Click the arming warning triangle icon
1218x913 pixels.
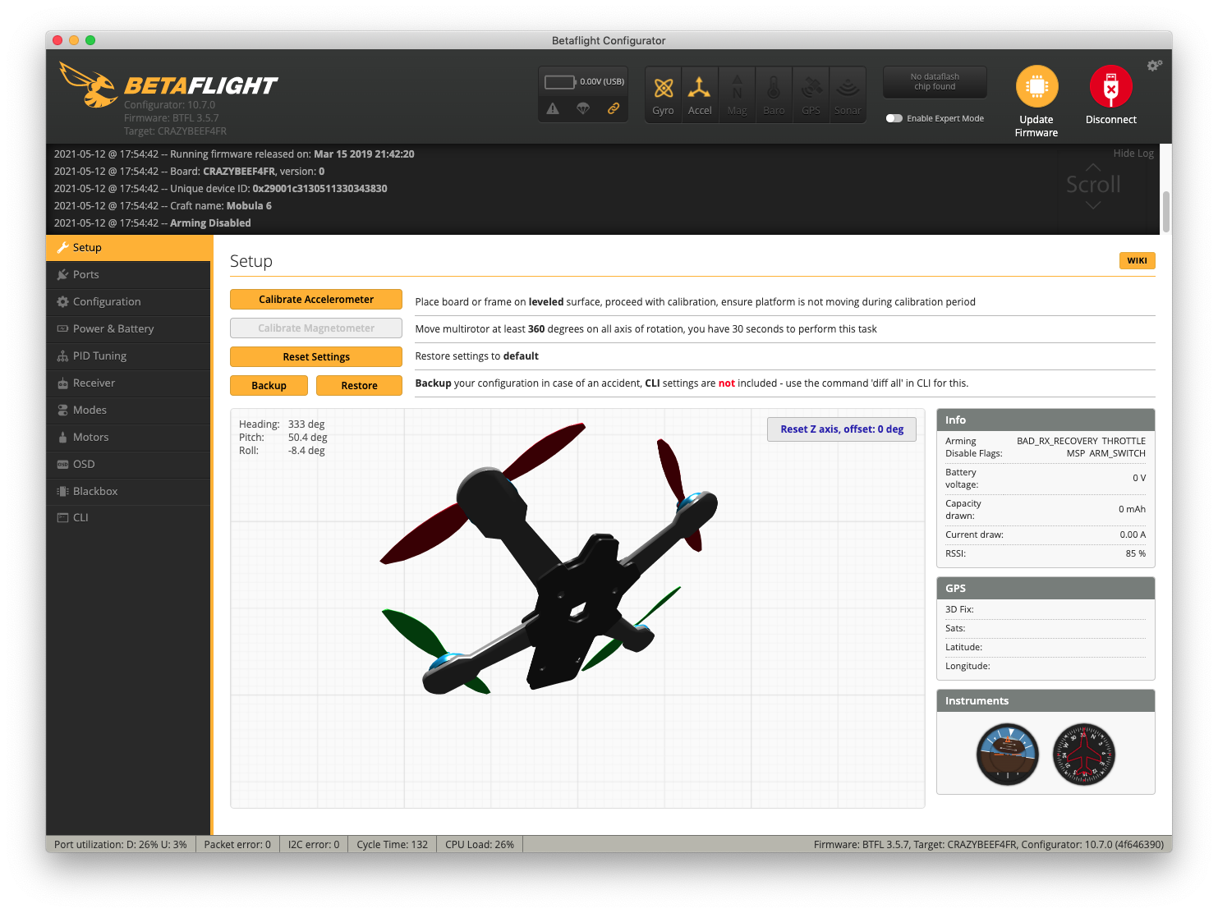point(553,108)
